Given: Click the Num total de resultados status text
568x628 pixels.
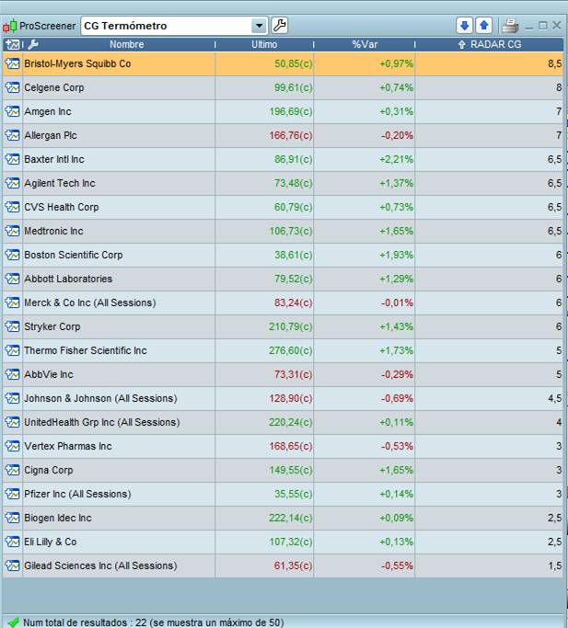Looking at the screenshot, I should (x=153, y=622).
